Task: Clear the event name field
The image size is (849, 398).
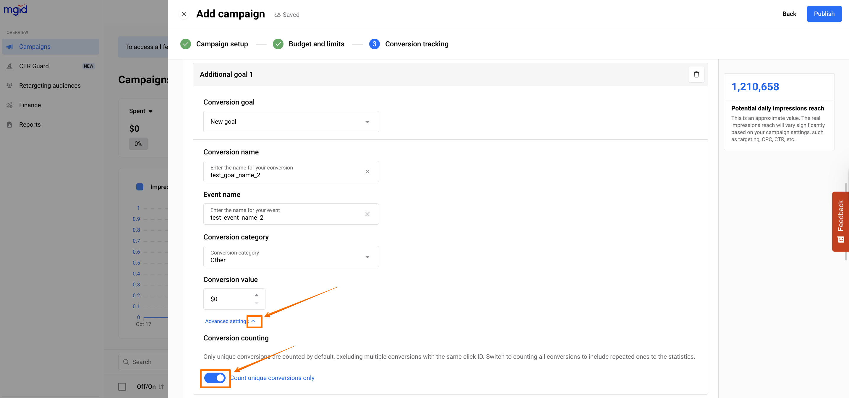Action: (x=367, y=214)
